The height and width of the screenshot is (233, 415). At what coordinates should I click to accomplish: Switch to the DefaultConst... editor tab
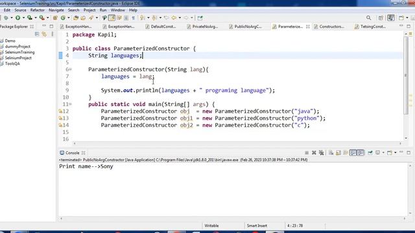pyautogui.click(x=160, y=27)
